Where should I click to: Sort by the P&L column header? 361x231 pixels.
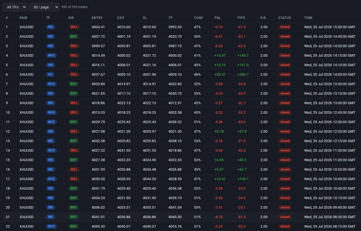tap(218, 18)
